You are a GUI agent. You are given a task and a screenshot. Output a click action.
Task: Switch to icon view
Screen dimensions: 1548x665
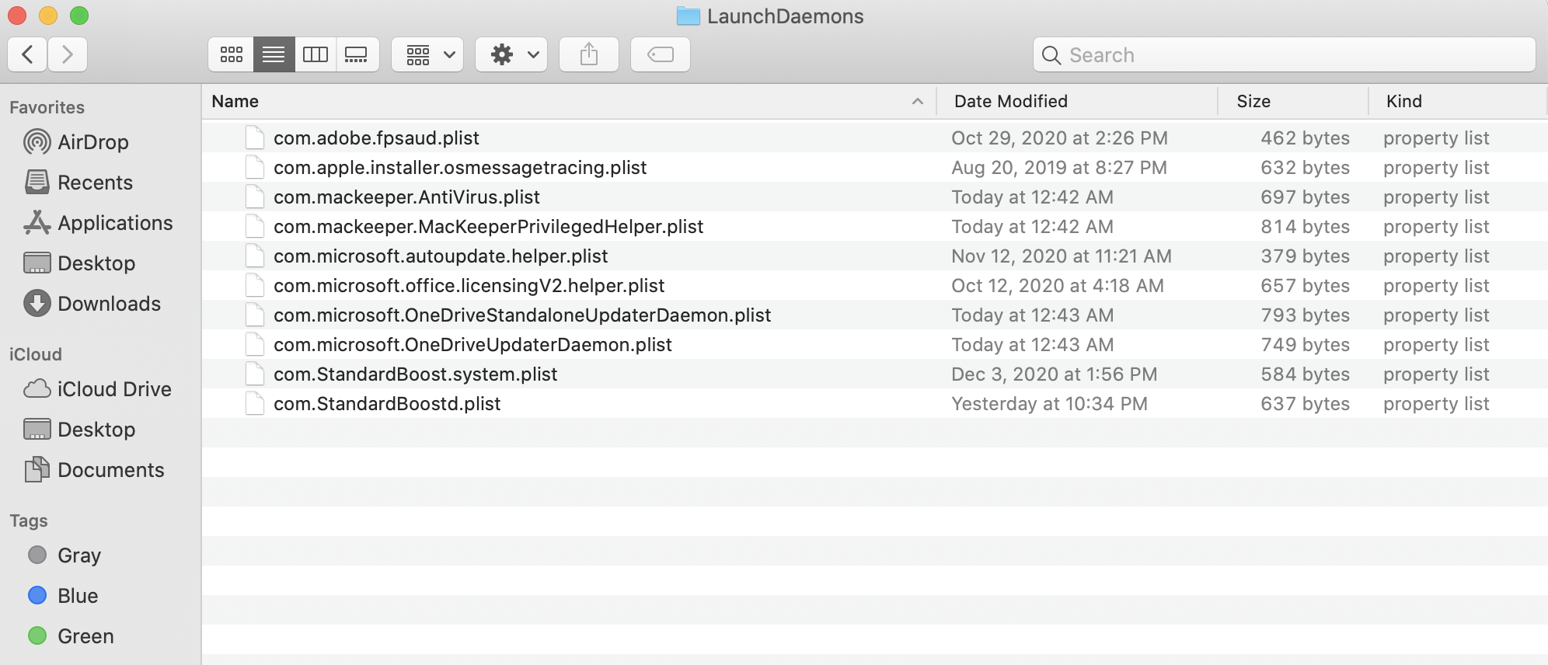click(x=232, y=54)
